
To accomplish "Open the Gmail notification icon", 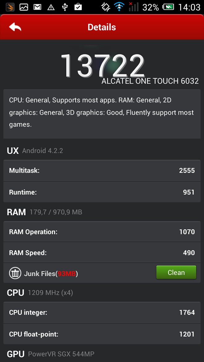I will (37, 7).
